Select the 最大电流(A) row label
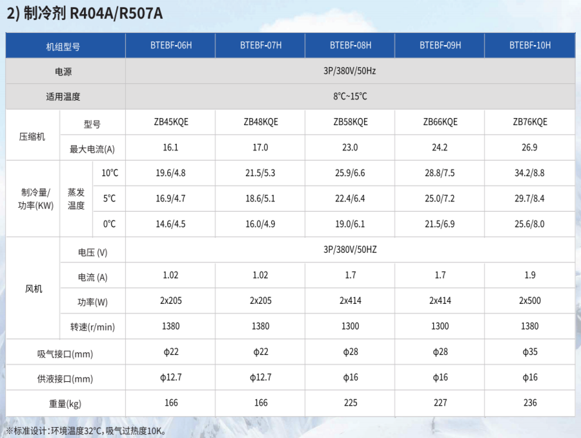This screenshot has height=438, width=581. (92, 148)
